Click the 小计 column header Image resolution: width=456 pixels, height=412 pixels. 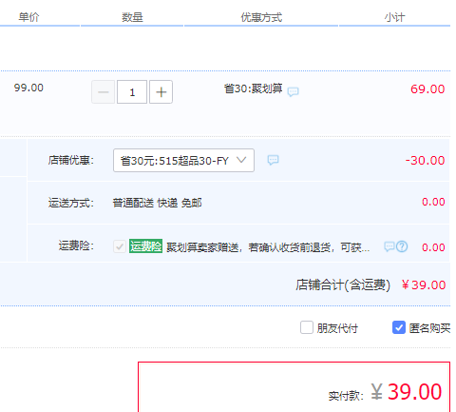394,17
